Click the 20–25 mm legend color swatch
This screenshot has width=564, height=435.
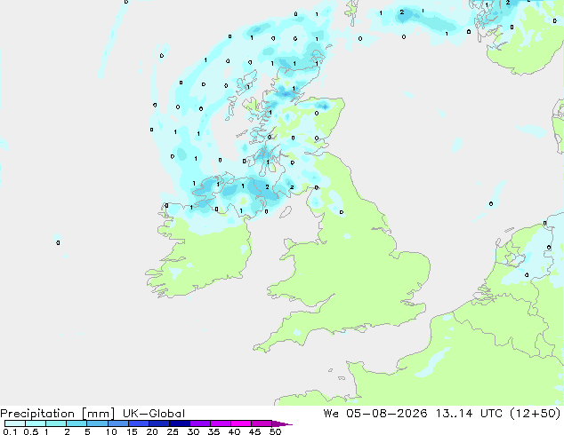[159, 423]
